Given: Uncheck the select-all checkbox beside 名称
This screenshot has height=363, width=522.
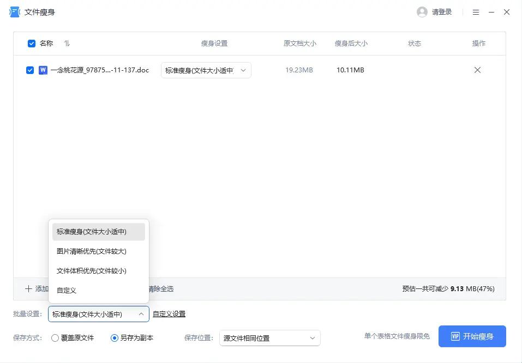Looking at the screenshot, I should 31,43.
